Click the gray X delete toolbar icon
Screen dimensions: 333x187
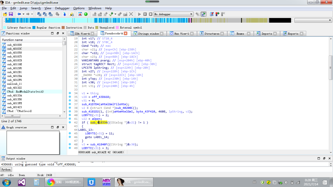point(131,14)
